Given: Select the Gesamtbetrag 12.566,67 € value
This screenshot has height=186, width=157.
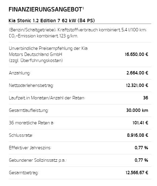Looking at the screenshot, I should 137,173.
